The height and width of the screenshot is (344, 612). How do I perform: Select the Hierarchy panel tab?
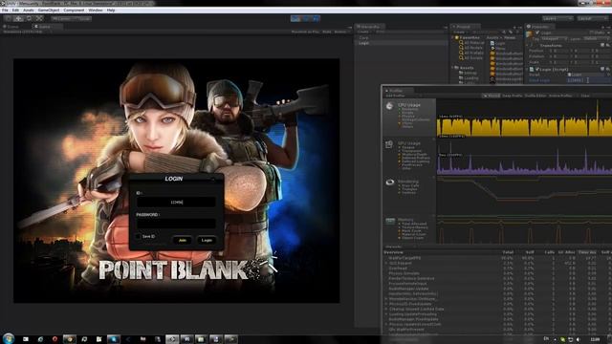370,27
